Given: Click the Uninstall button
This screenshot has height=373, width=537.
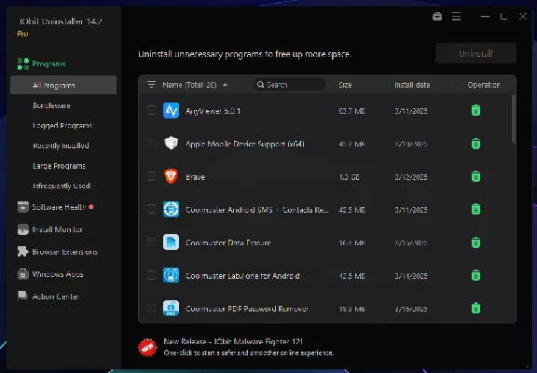Looking at the screenshot, I should (475, 53).
